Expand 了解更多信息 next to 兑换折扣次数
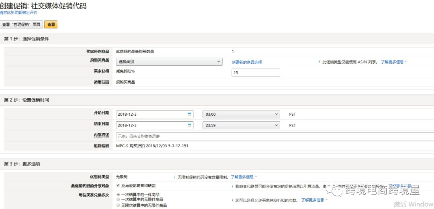 314,200
